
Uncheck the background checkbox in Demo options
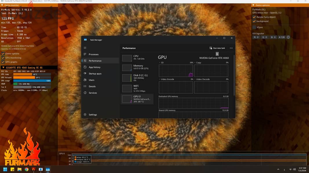(254, 21)
